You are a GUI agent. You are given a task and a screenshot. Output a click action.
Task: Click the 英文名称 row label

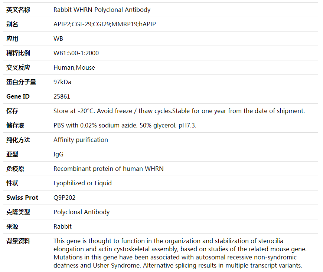point(18,10)
